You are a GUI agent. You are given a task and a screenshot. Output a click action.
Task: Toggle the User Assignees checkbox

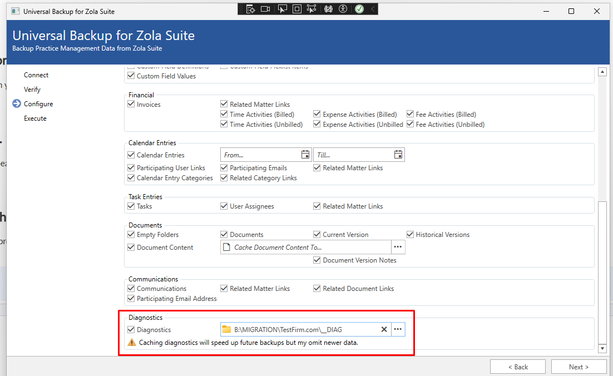(224, 206)
